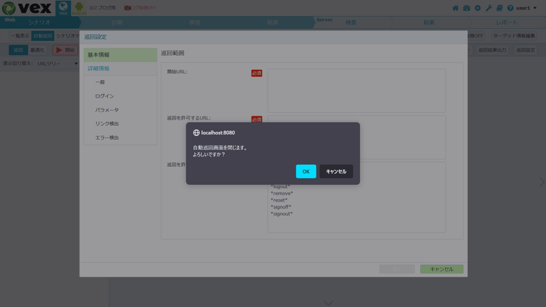Expand the right side panel chevron
The height and width of the screenshot is (307, 546).
(x=542, y=182)
